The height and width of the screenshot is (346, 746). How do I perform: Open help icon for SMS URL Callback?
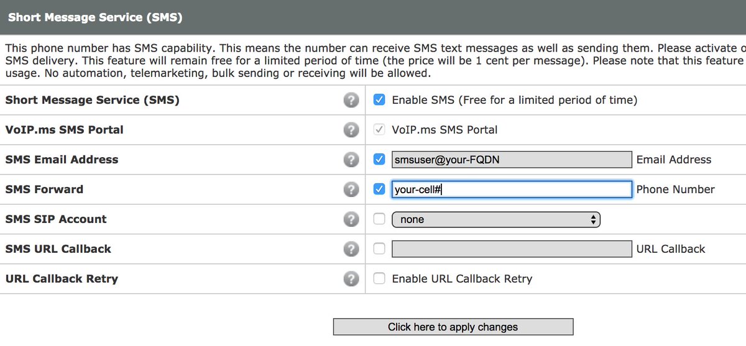coord(351,249)
